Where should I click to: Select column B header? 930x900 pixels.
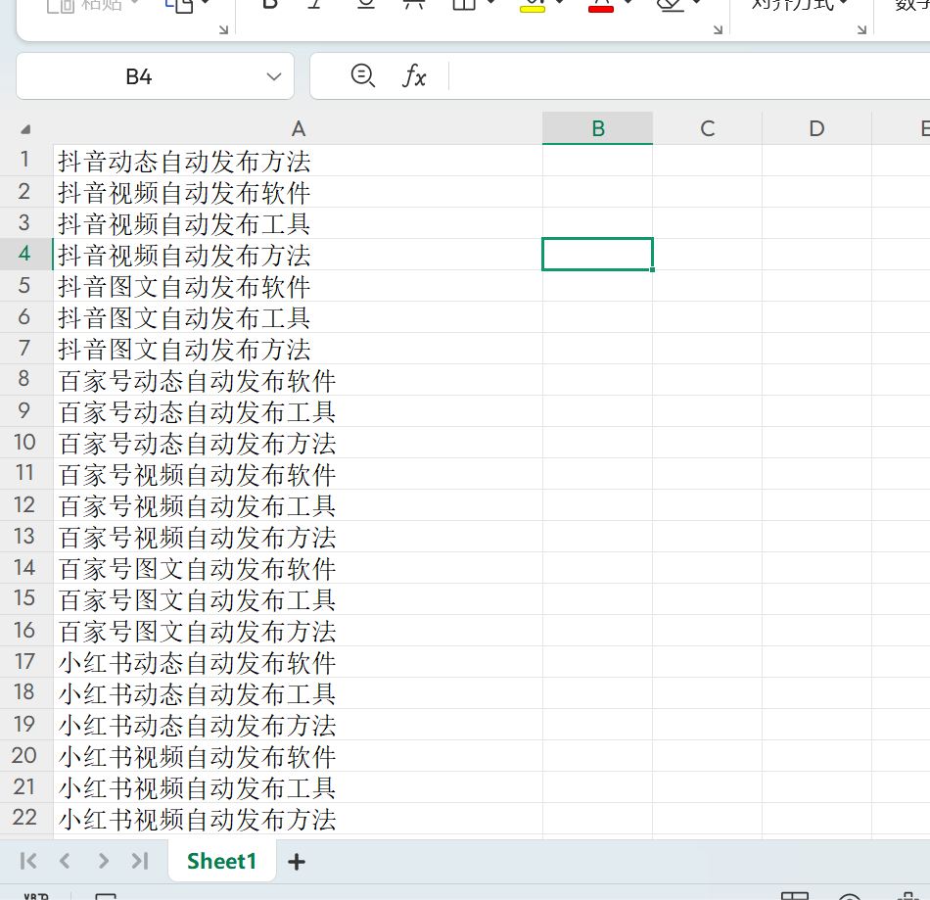click(598, 128)
